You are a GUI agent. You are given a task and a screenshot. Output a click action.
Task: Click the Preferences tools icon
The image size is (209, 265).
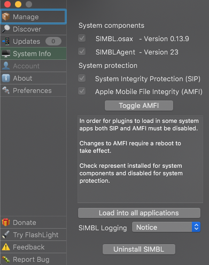pyautogui.click(x=6, y=90)
